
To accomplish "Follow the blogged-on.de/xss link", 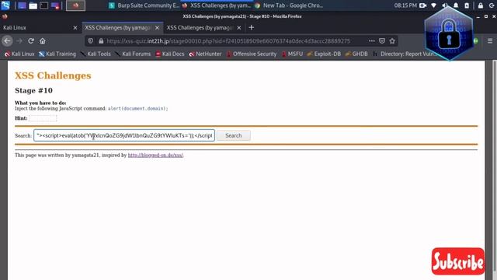I will (155, 156).
